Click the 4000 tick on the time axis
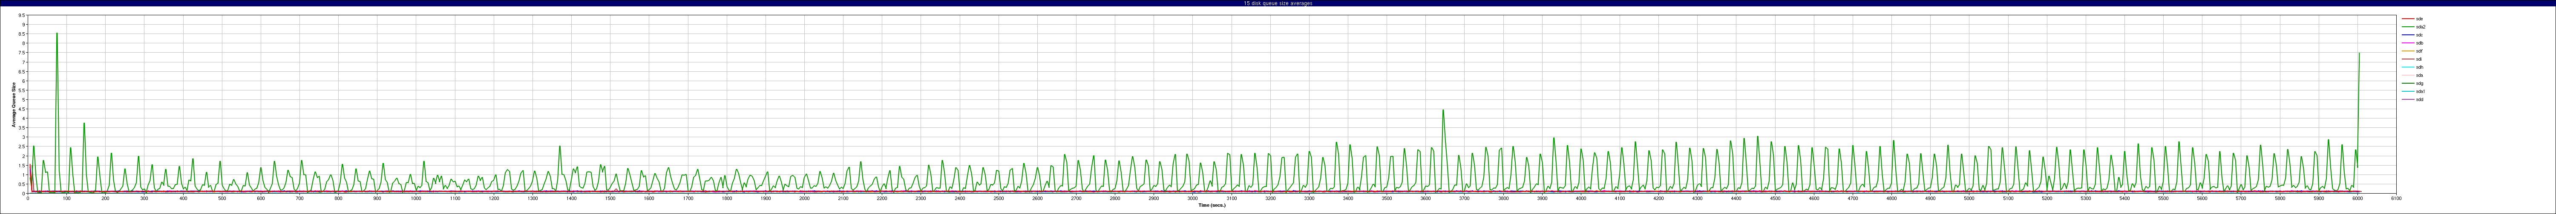 [1580, 198]
